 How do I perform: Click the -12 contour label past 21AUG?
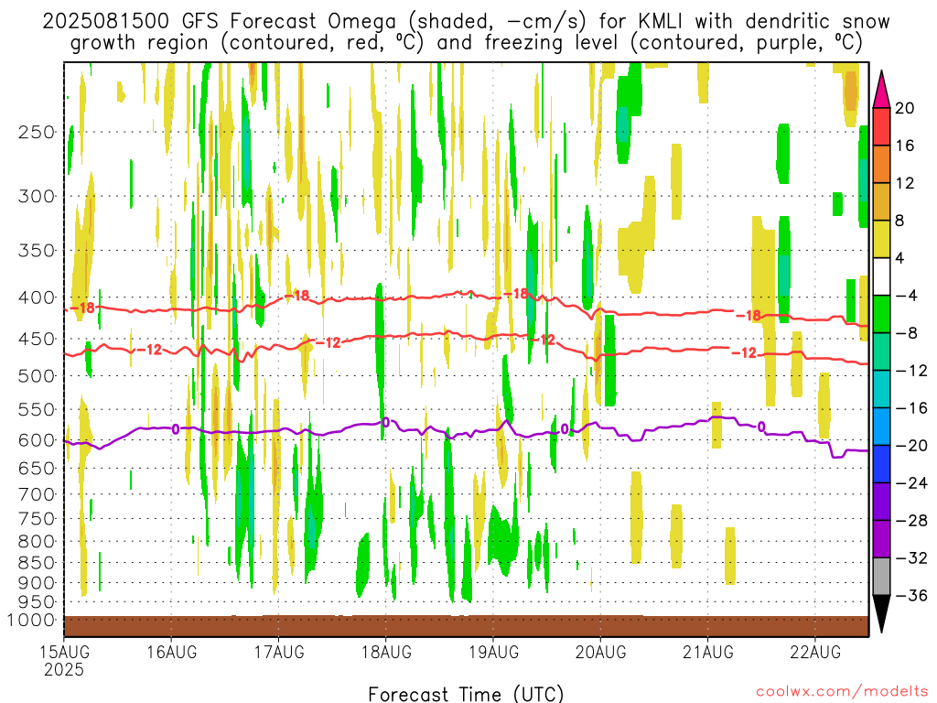[x=744, y=352]
